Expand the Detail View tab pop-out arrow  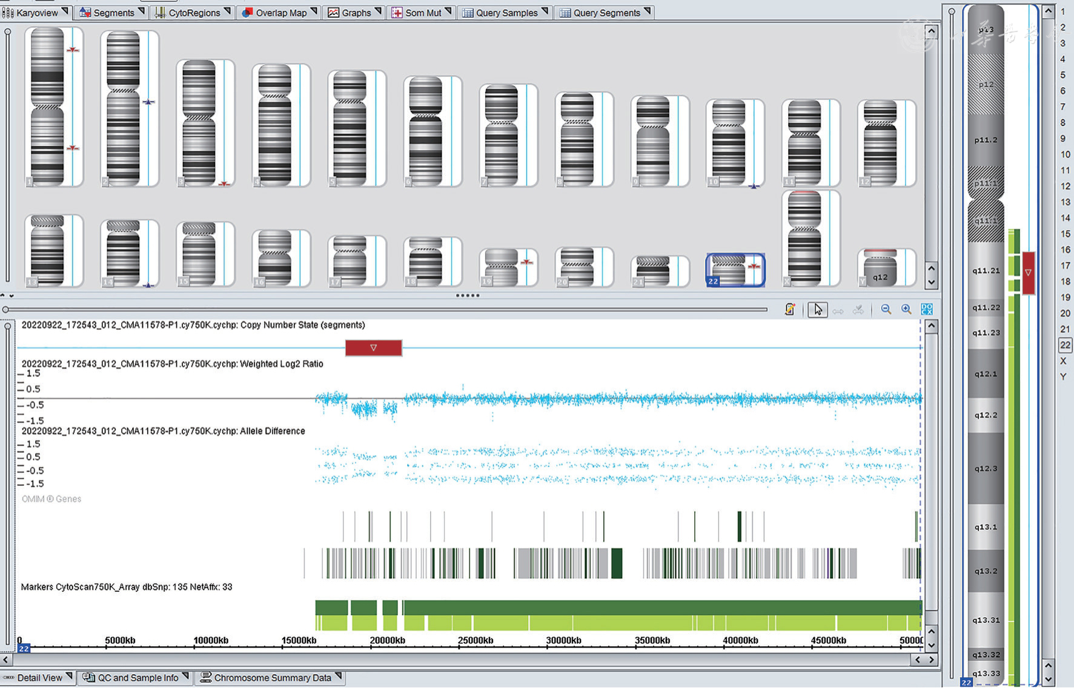click(x=69, y=676)
